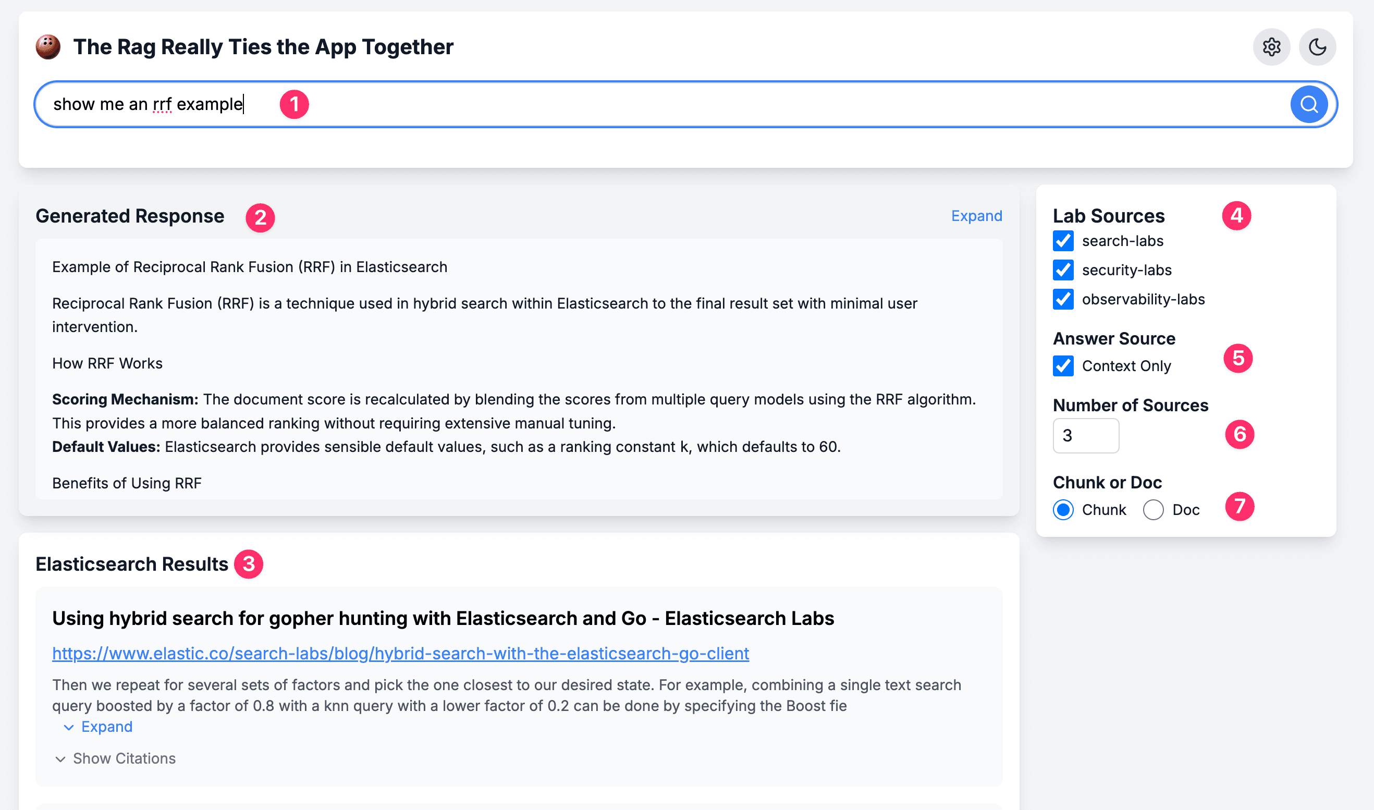This screenshot has width=1374, height=810.
Task: Uncheck the search-labs source checkbox
Action: (x=1062, y=241)
